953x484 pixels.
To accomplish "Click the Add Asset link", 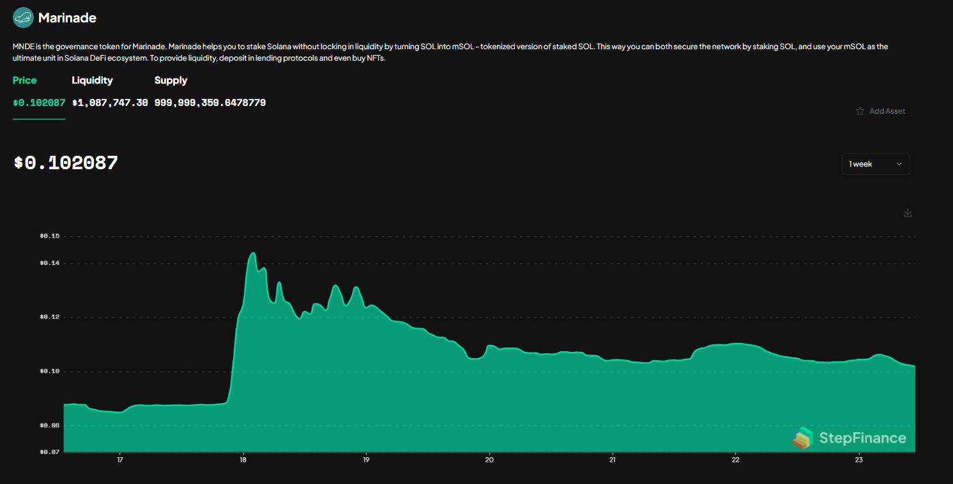I will [x=888, y=110].
